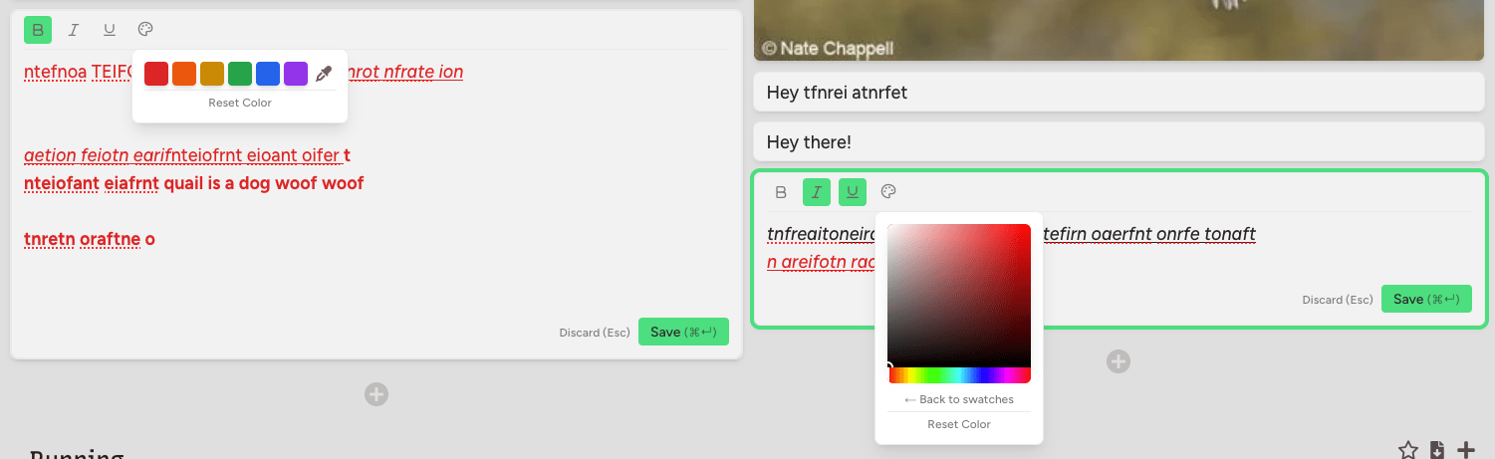
Task: Click the round plus button below the green-bordered editor
Action: pos(1119,361)
